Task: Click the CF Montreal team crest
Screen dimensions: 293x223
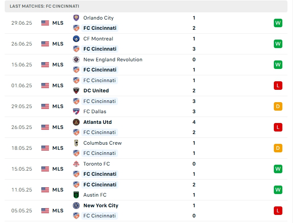Action: tap(76, 39)
